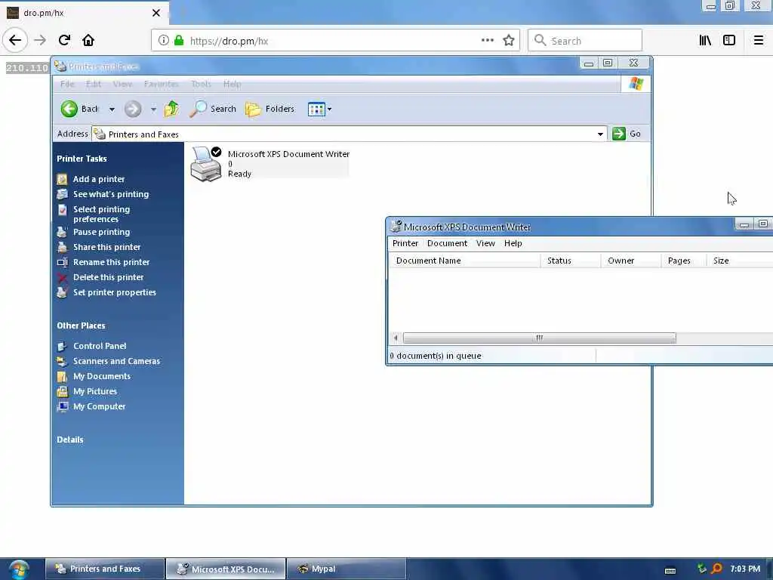The image size is (773, 580).
Task: Sort queue by Size column
Action: (x=740, y=261)
